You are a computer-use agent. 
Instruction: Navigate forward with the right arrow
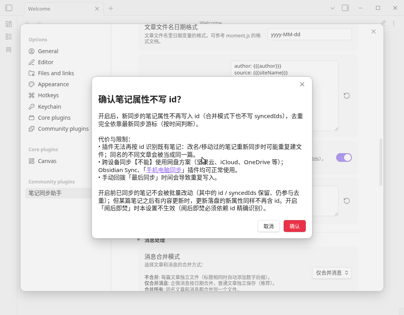pyautogui.click(x=39, y=23)
